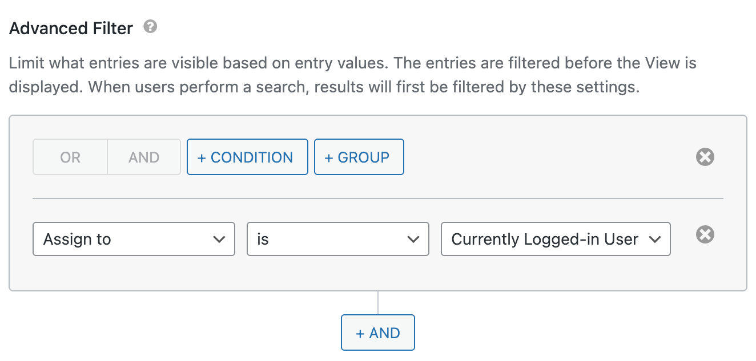Open the Currently Logged-in User value dropdown
Screen dimensions: 756x361
(555, 239)
